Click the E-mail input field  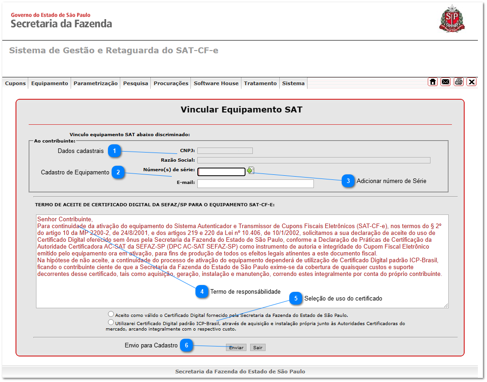tap(255, 183)
